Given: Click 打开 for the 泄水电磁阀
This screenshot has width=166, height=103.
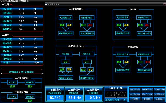Looking at the screenshot, I should point(140,62).
